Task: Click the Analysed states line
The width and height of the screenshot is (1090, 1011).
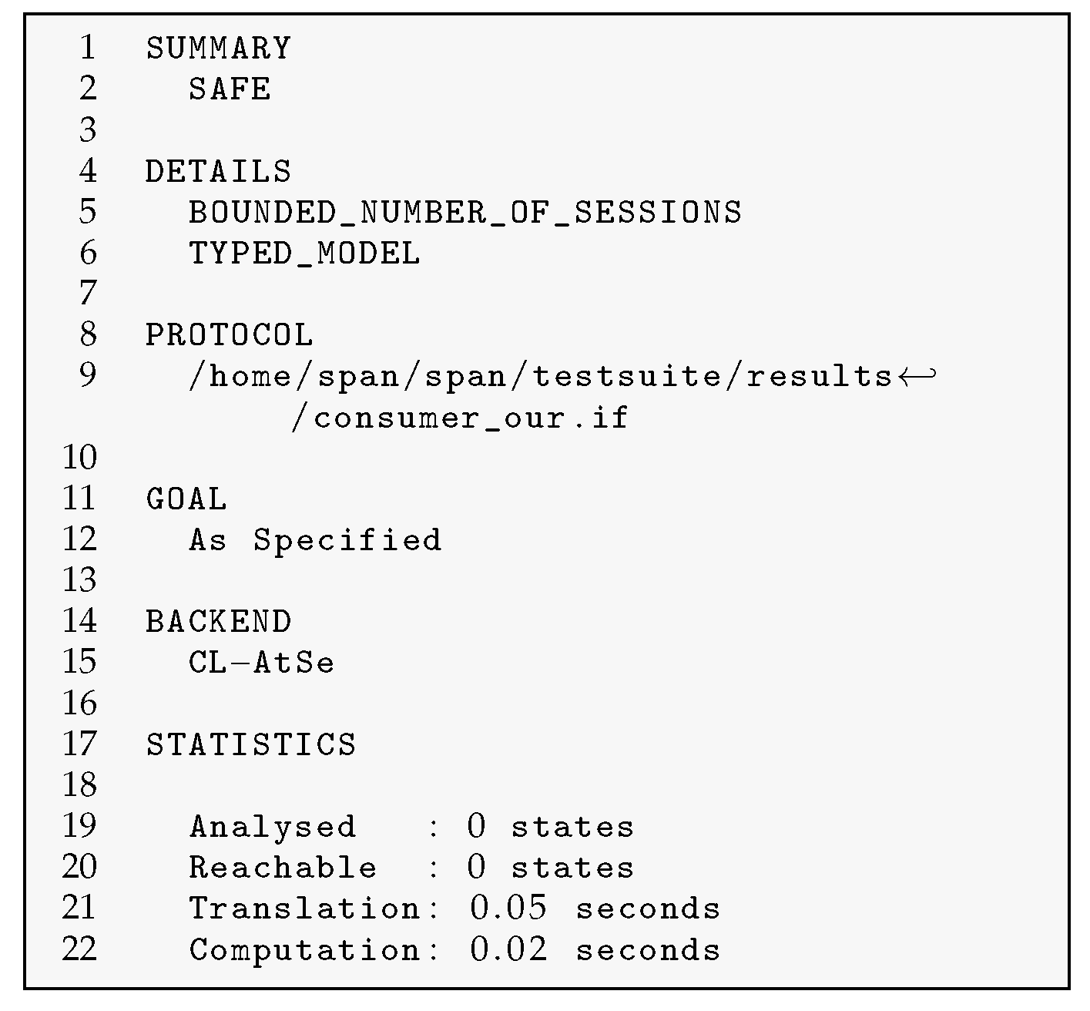Action: pos(411,827)
